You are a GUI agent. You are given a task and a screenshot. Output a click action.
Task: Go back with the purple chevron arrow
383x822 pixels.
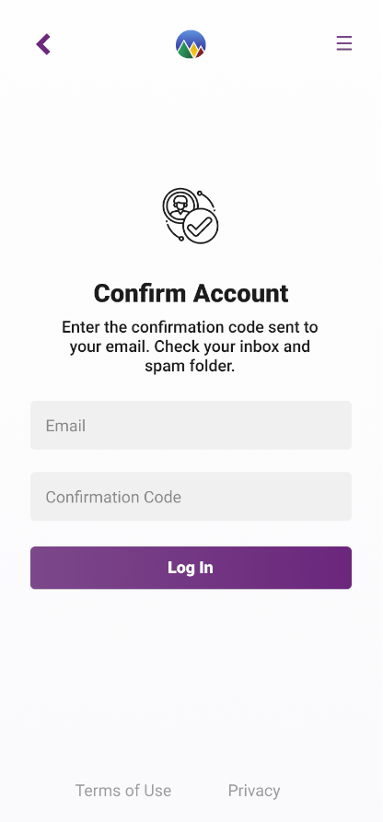tap(43, 44)
